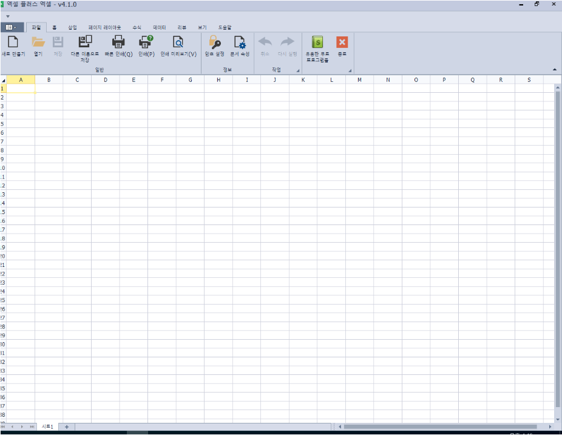This screenshot has height=435, width=562.
Task: Open a file with the 열기 folder icon
Action: pyautogui.click(x=38, y=42)
